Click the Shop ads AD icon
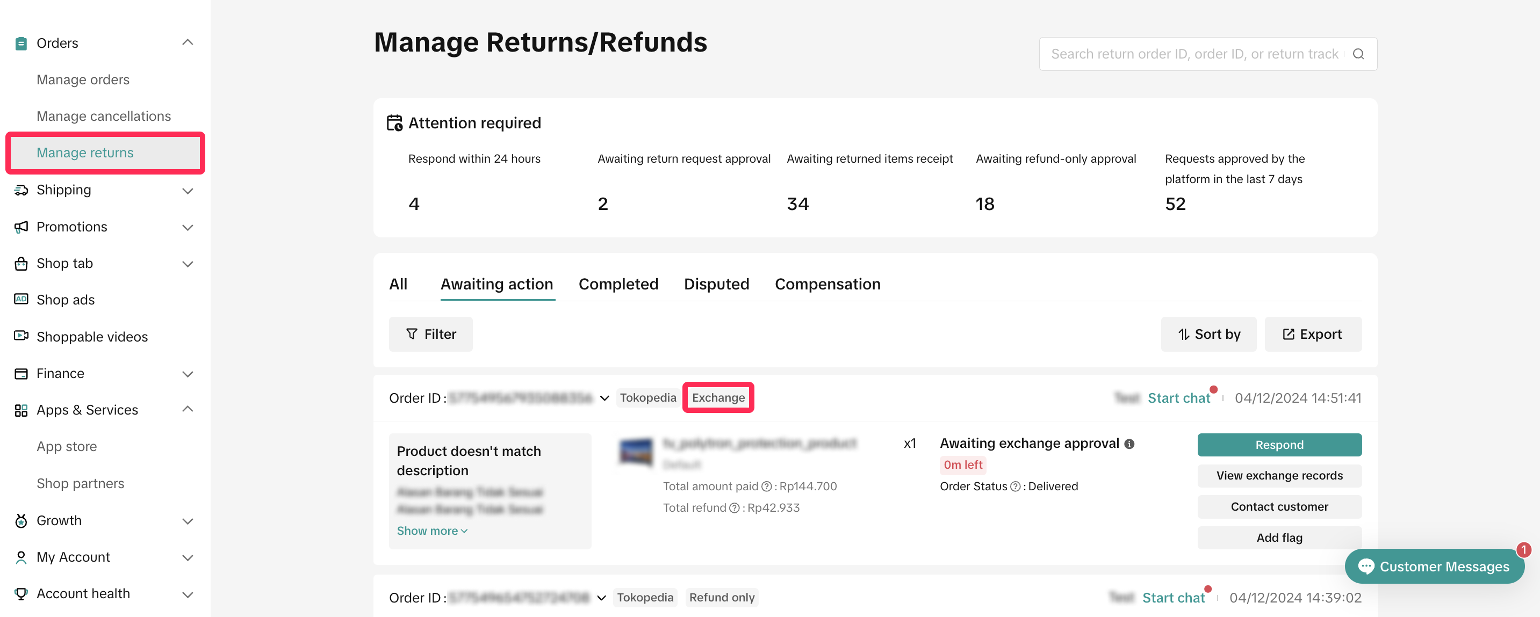This screenshot has width=1540, height=617. 21,299
